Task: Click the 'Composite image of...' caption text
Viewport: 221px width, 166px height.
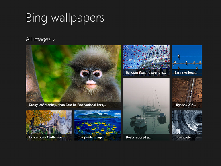Action: (x=93, y=137)
